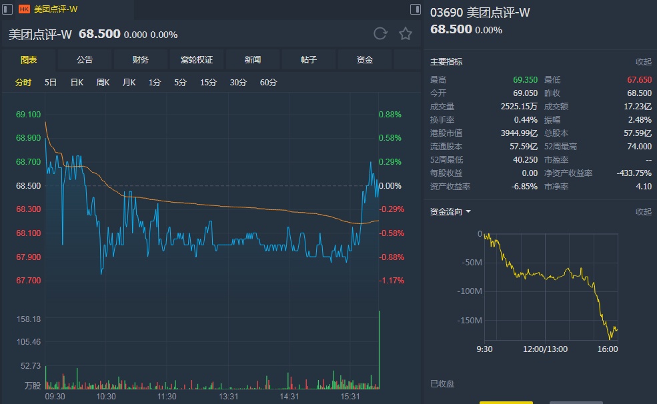Screen dimensions: 657x404
Task: Click 52周最低 value 40.250
Action: [x=525, y=160]
